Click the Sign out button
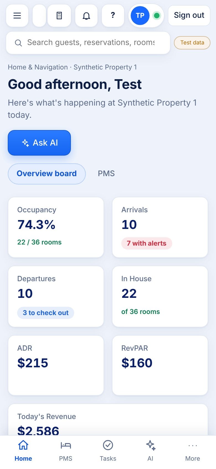This screenshot has width=216, height=469. [189, 16]
